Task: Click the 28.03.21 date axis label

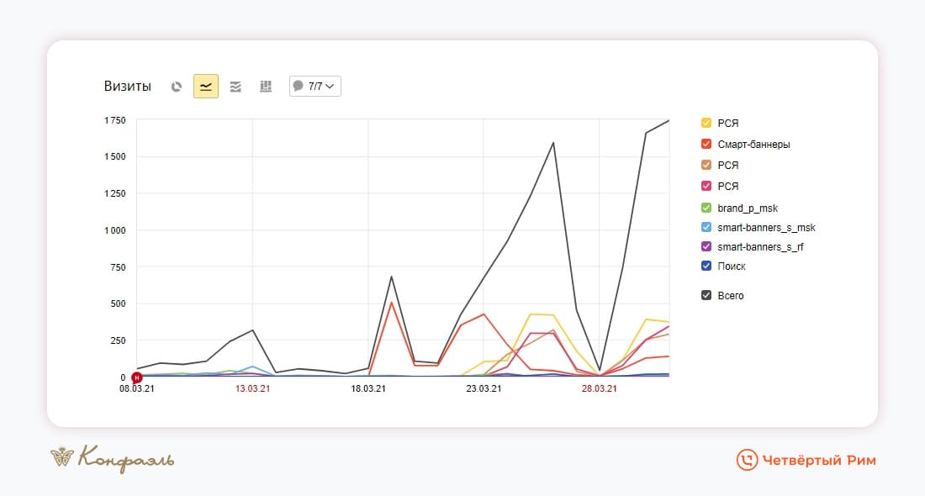Action: tap(599, 388)
